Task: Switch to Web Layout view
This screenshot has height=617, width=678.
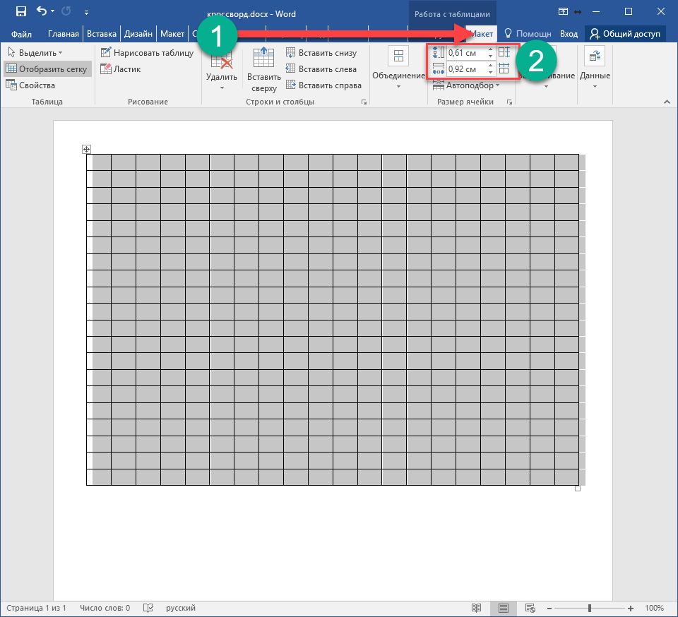Action: (x=529, y=608)
